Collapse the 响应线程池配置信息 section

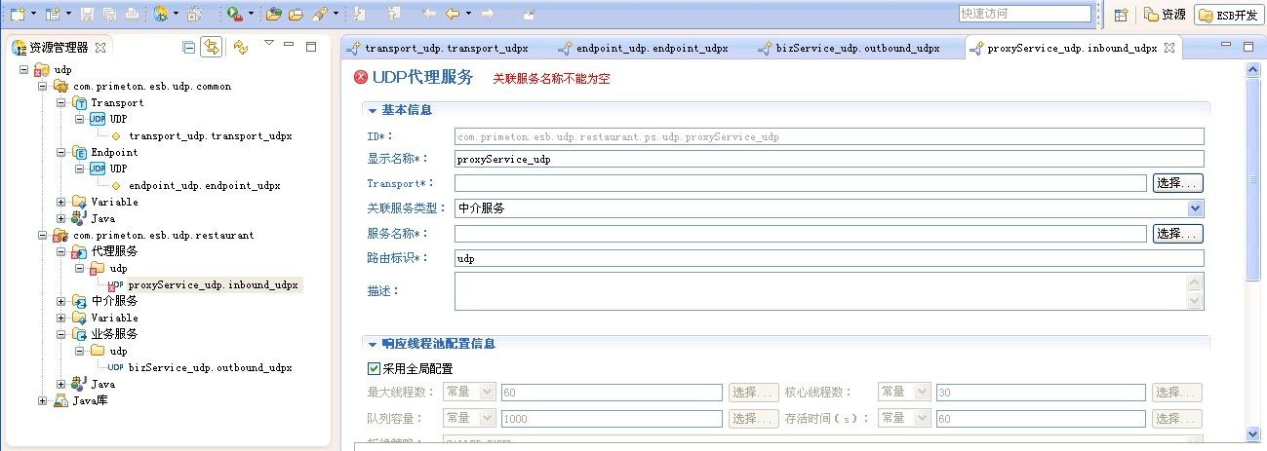point(373,344)
